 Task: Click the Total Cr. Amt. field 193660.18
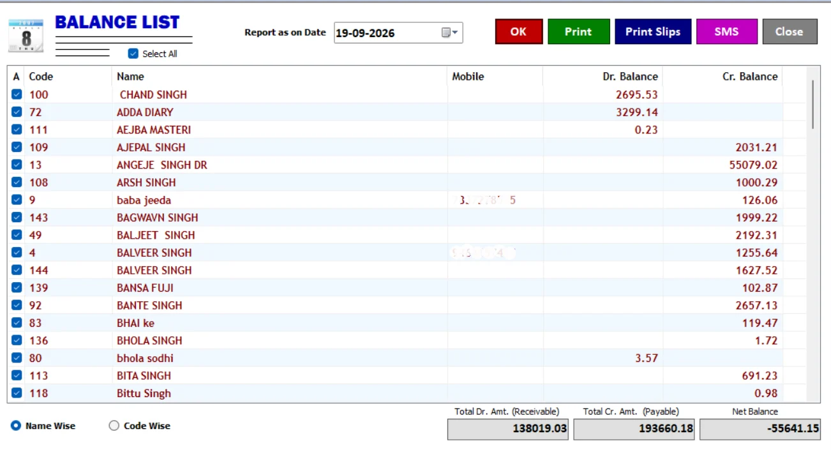[634, 428]
